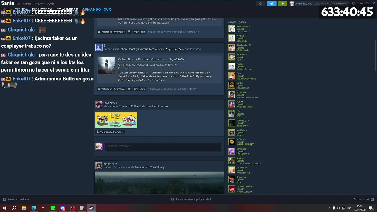Viewport: 377px width, 212px height.
Task: Open Axolotl's avatar playing Dead by Daylight
Action: 232,67
